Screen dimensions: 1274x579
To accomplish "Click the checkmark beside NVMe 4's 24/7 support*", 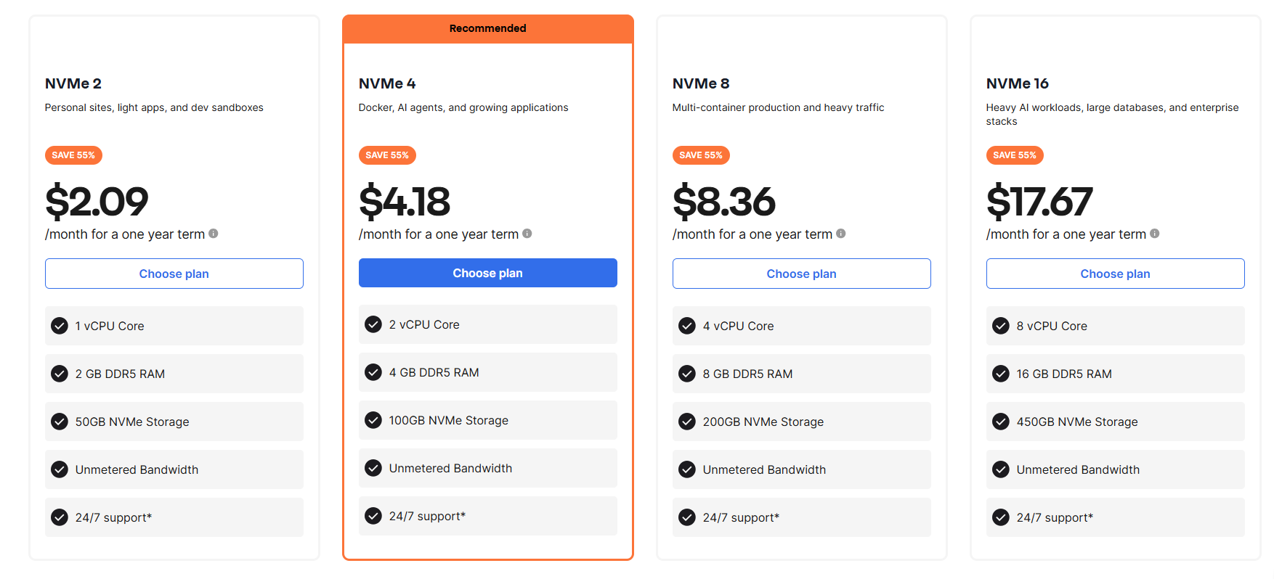I will tap(373, 516).
